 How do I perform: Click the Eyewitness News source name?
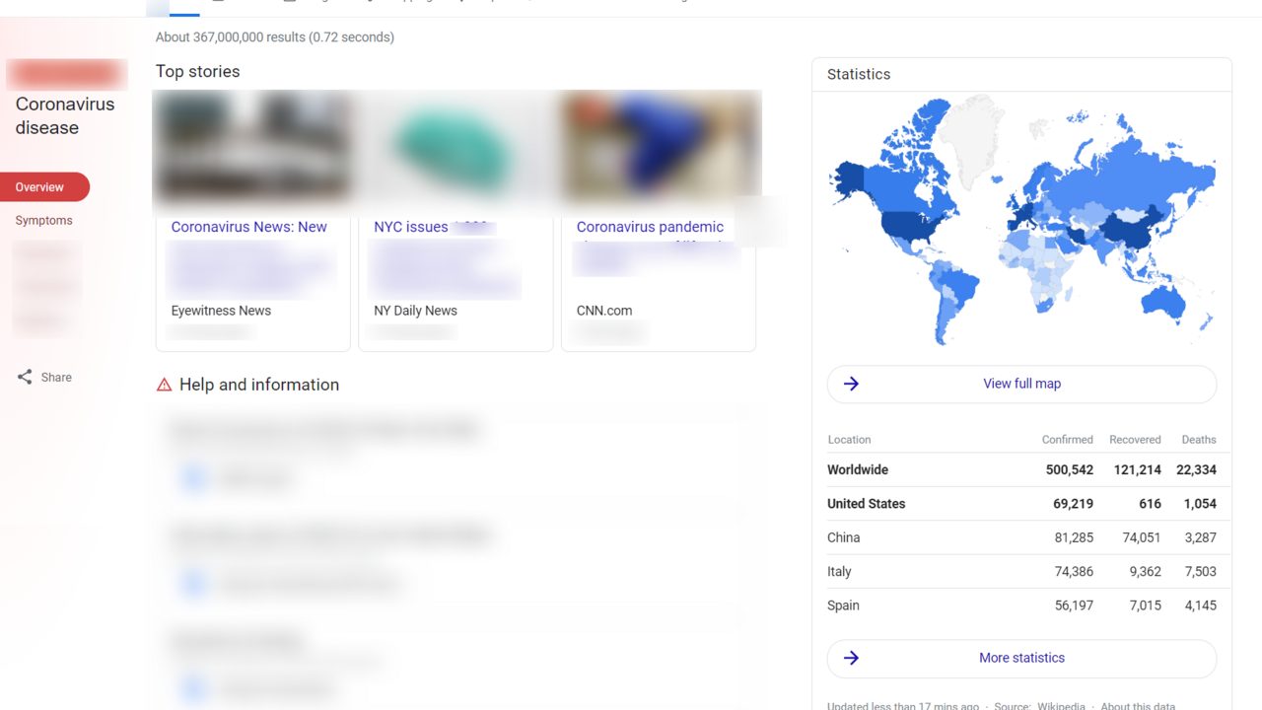tap(221, 311)
